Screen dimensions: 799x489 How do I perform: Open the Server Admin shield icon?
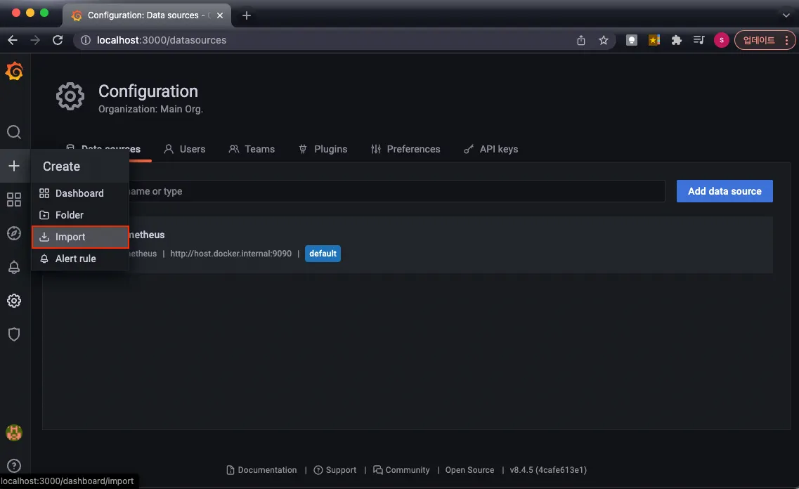point(14,334)
